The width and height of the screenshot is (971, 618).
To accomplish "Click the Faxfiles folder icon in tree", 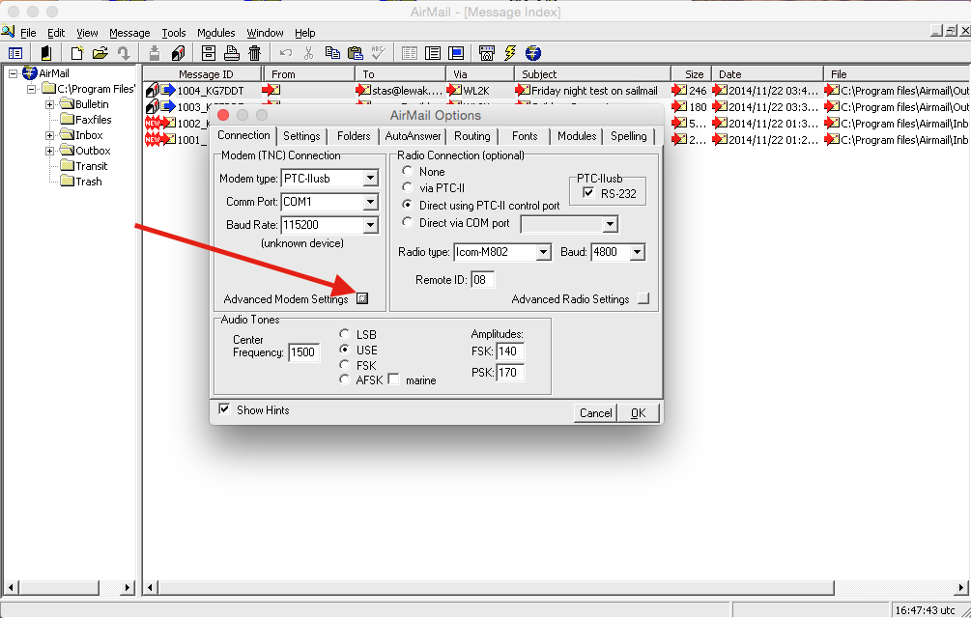I will point(67,120).
